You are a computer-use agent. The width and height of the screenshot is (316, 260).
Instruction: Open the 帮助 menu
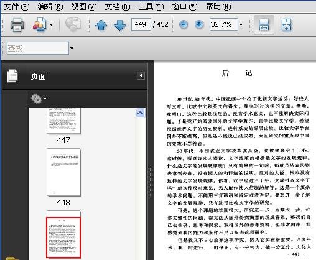218,7
